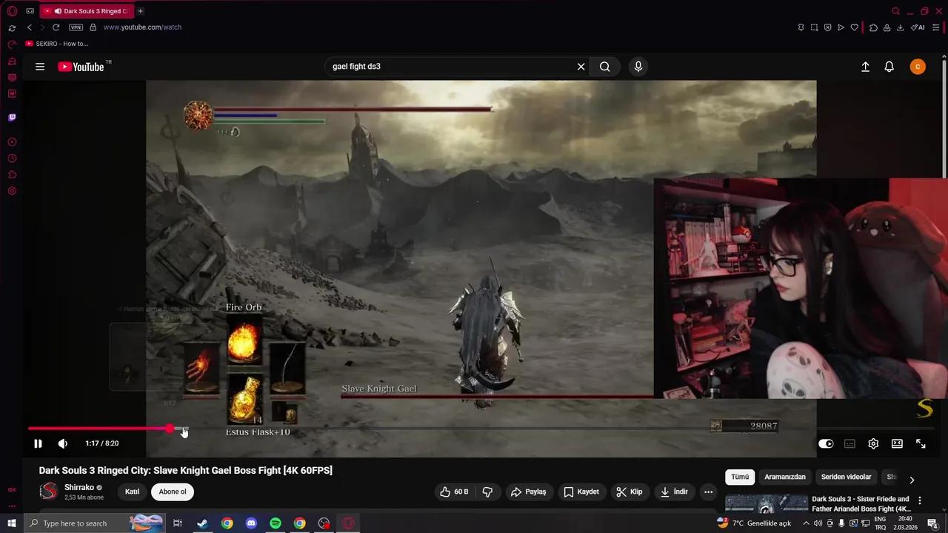Open the YouTube create upload icon
This screenshot has height=533, width=948.
pos(865,67)
